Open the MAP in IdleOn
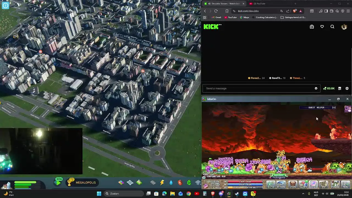The height and width of the screenshot is (198, 352). click(x=324, y=185)
